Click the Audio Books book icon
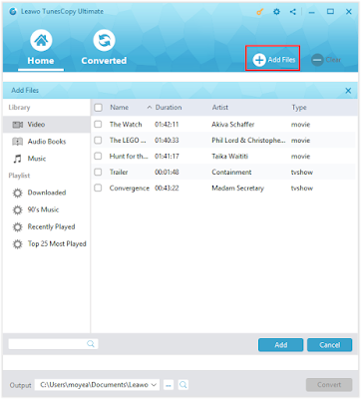Screen dimensions: 361x399 click(17, 142)
